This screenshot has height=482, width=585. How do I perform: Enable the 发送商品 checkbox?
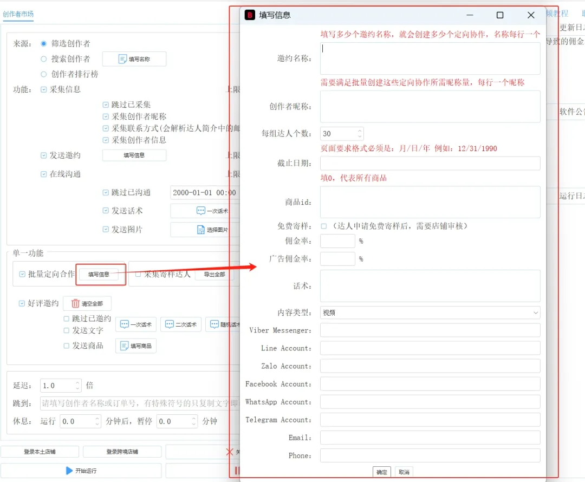click(67, 346)
